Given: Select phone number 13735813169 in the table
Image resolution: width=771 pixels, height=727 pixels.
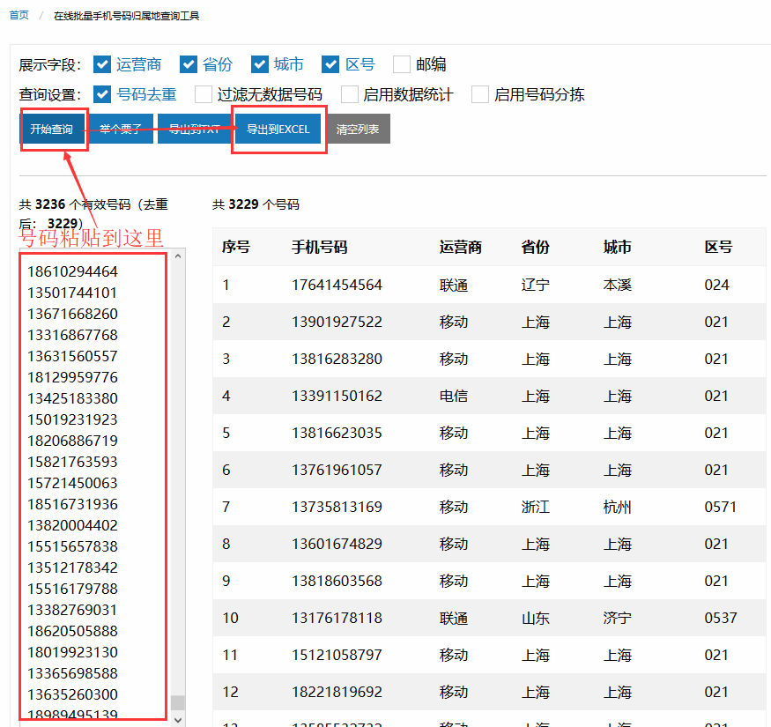Looking at the screenshot, I should point(337,507).
